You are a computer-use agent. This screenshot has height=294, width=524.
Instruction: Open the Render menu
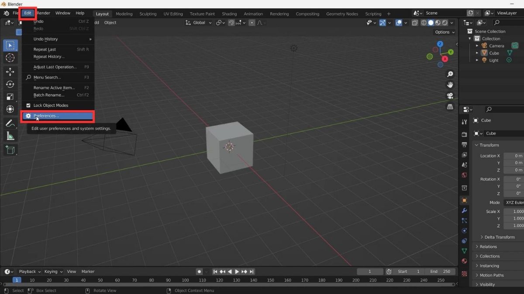(x=44, y=13)
